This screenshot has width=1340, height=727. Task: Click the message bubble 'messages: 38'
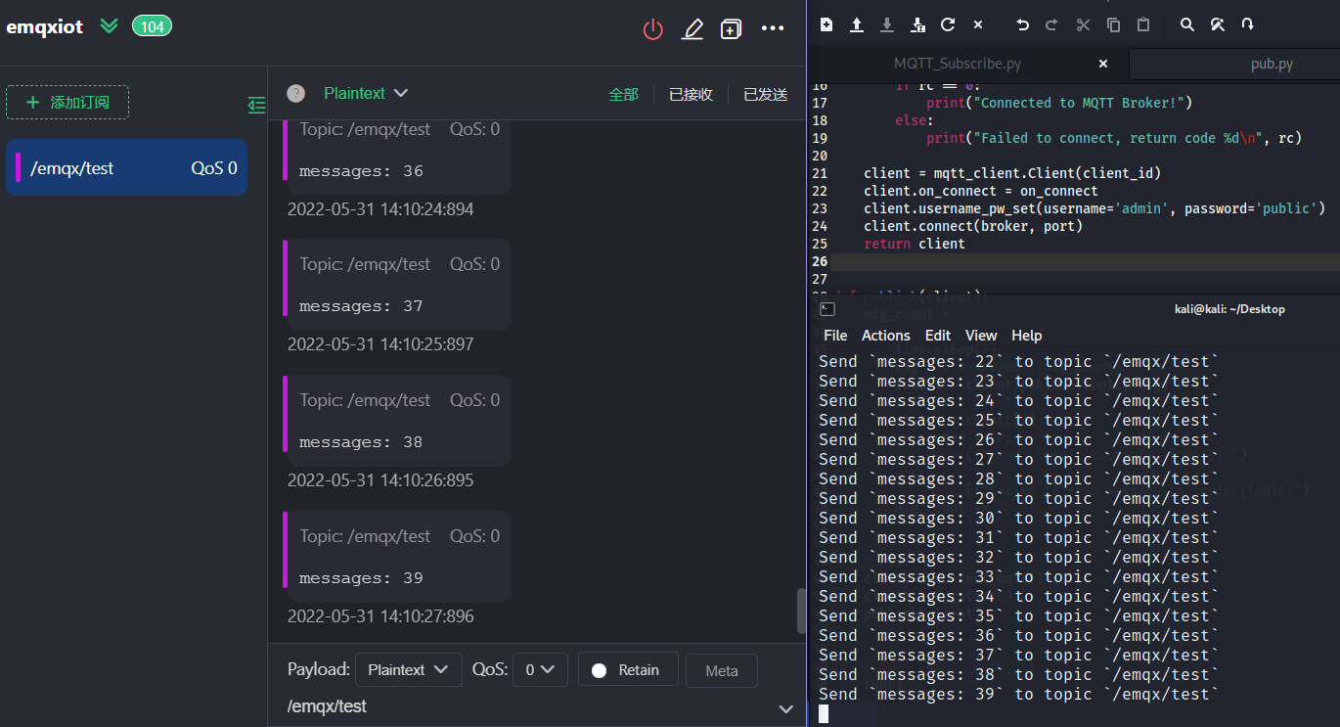(x=397, y=421)
